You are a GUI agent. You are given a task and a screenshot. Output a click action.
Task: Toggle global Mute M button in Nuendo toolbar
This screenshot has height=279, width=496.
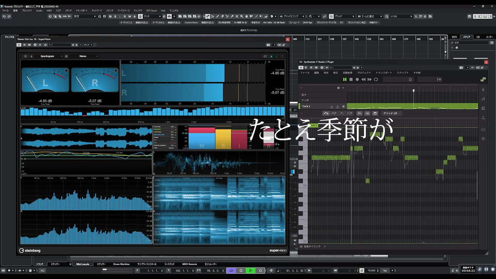click(110, 17)
